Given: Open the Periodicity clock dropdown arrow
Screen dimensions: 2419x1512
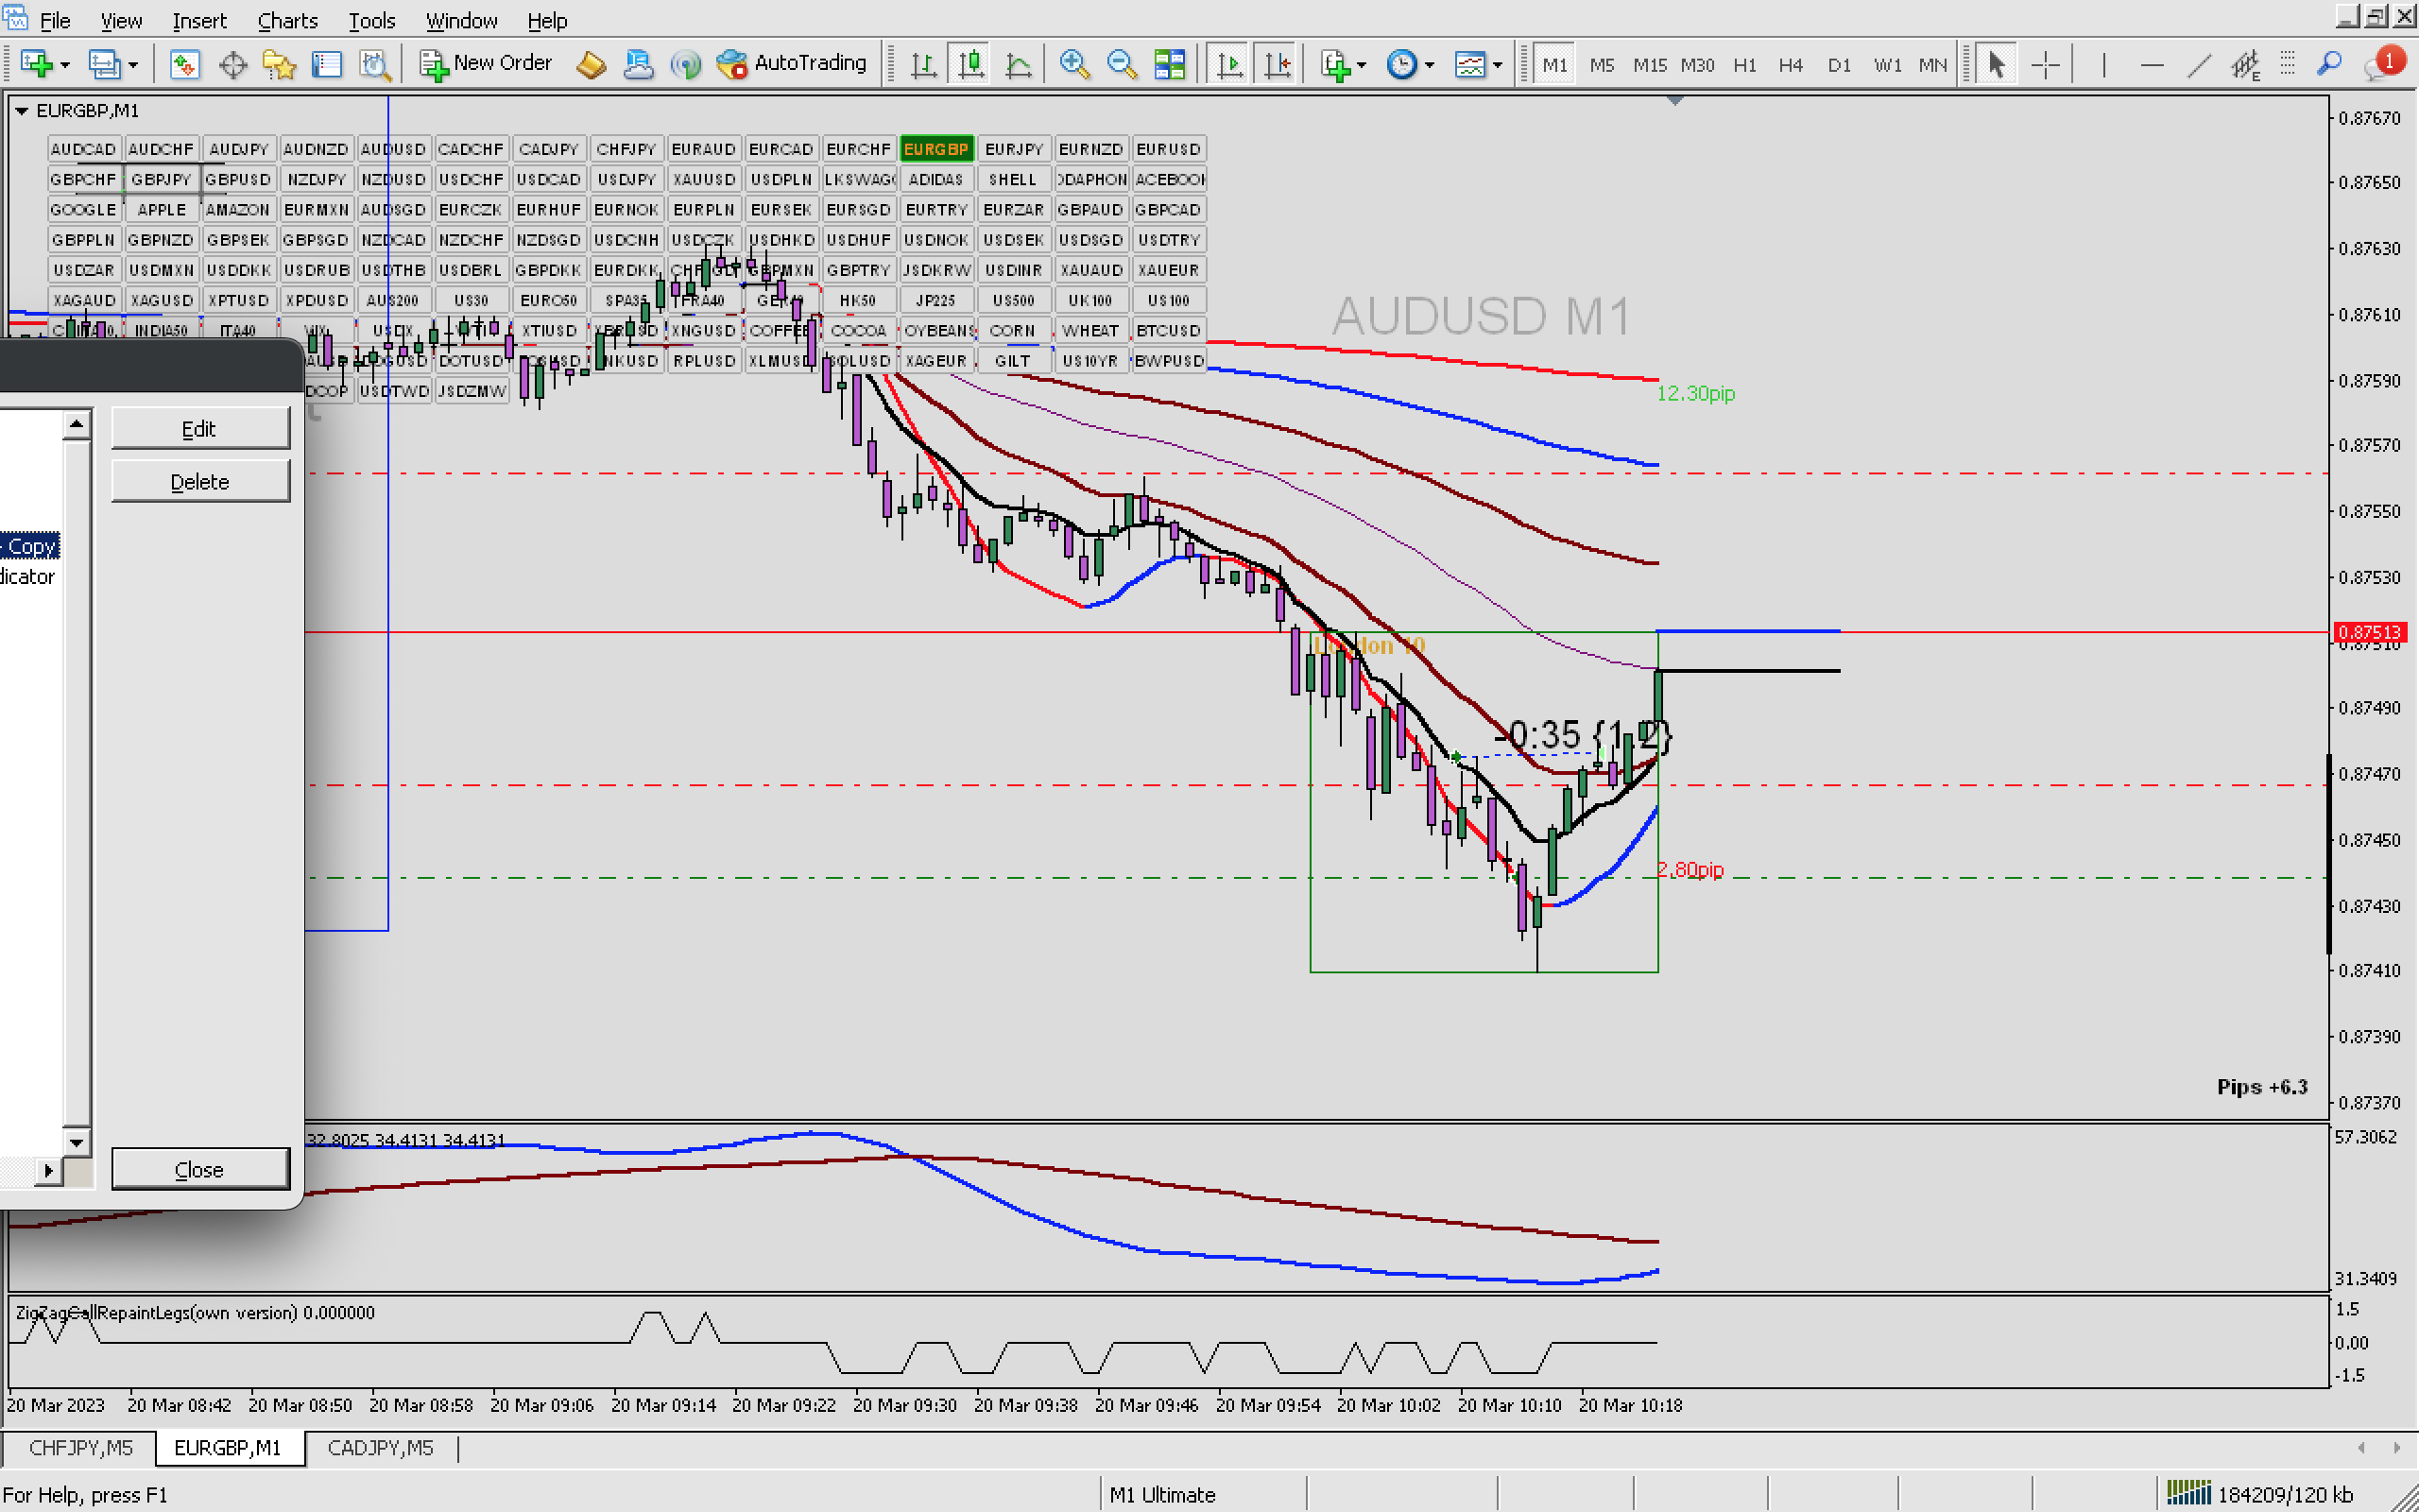Looking at the screenshot, I should 1431,66.
